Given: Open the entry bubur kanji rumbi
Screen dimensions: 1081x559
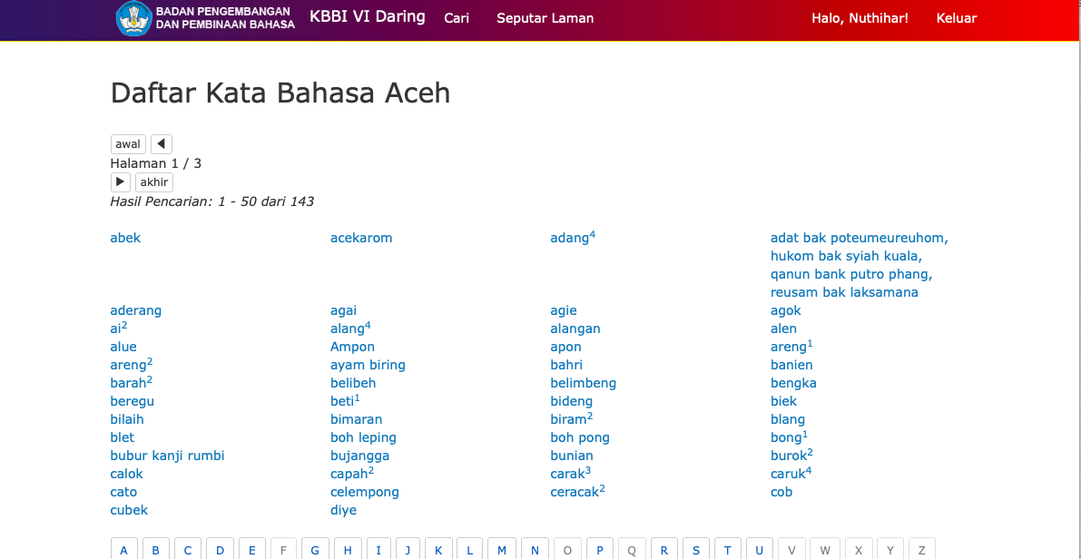Looking at the screenshot, I should [167, 456].
